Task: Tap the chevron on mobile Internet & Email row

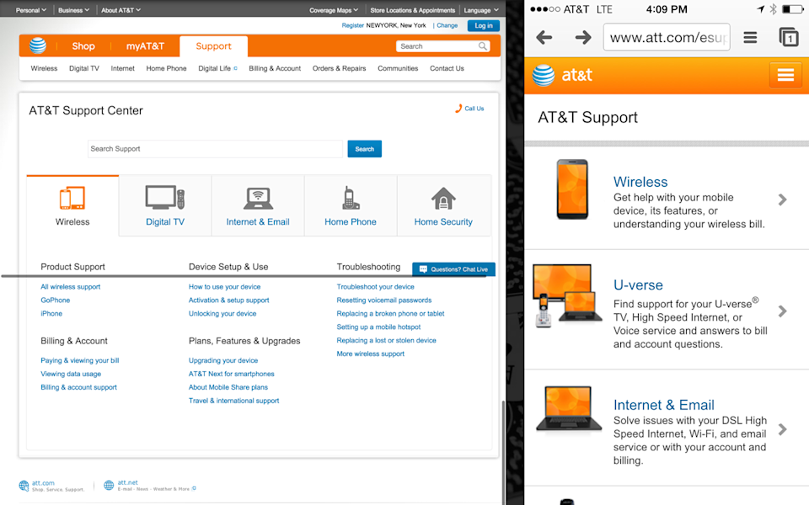Action: 782,429
